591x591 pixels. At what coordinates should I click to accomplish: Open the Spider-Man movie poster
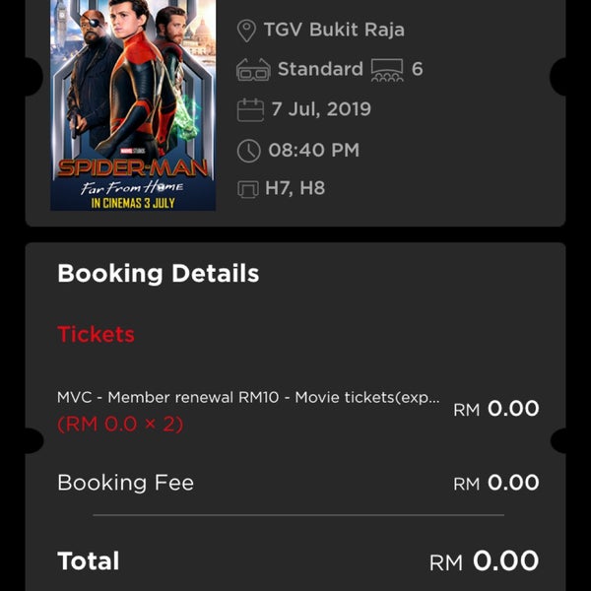(133, 105)
